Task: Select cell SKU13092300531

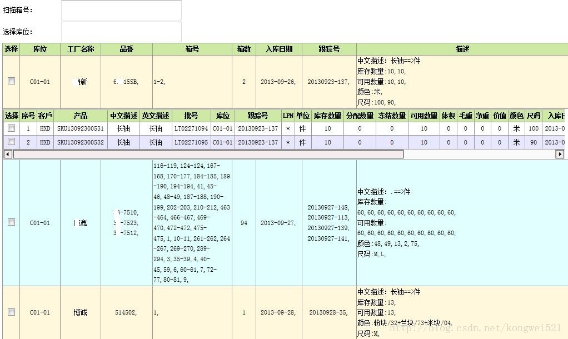Action: (x=81, y=128)
